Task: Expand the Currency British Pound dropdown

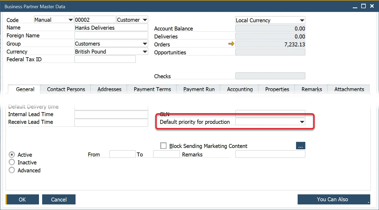Action: tap(145, 52)
